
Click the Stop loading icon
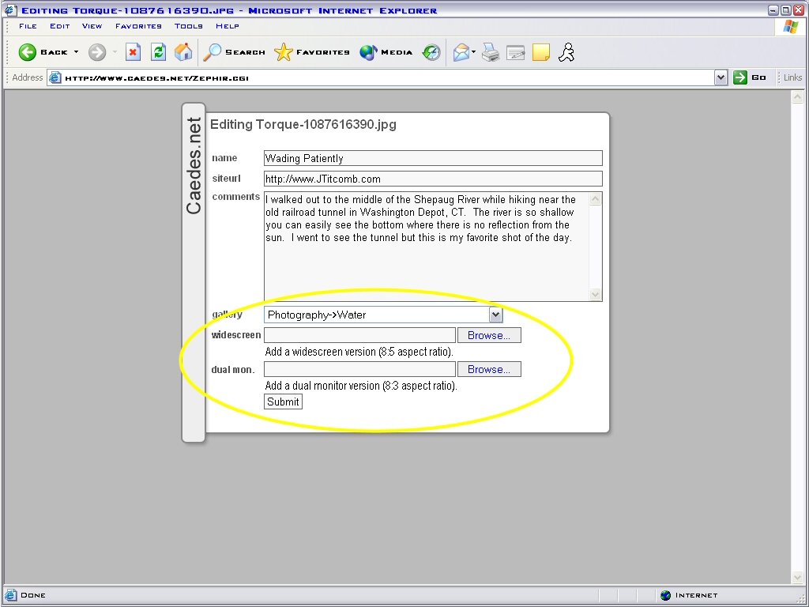click(x=134, y=52)
